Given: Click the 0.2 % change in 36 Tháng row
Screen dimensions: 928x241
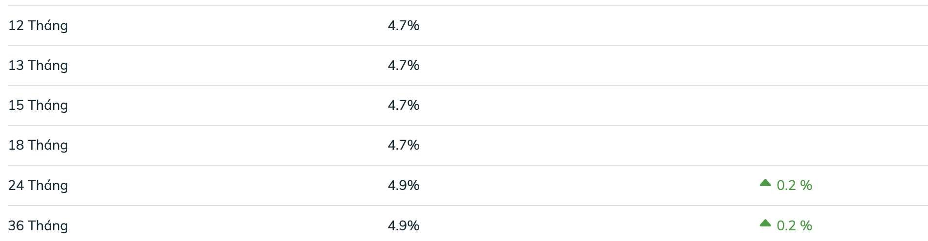Looking at the screenshot, I should (x=794, y=225).
